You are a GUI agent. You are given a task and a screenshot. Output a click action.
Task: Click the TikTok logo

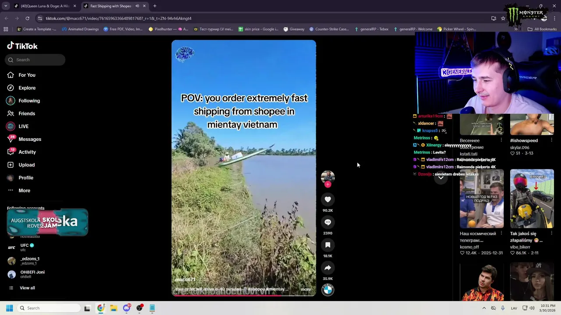pyautogui.click(x=22, y=46)
